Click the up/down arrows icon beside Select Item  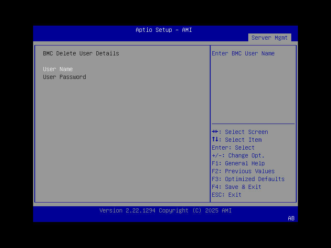214,140
